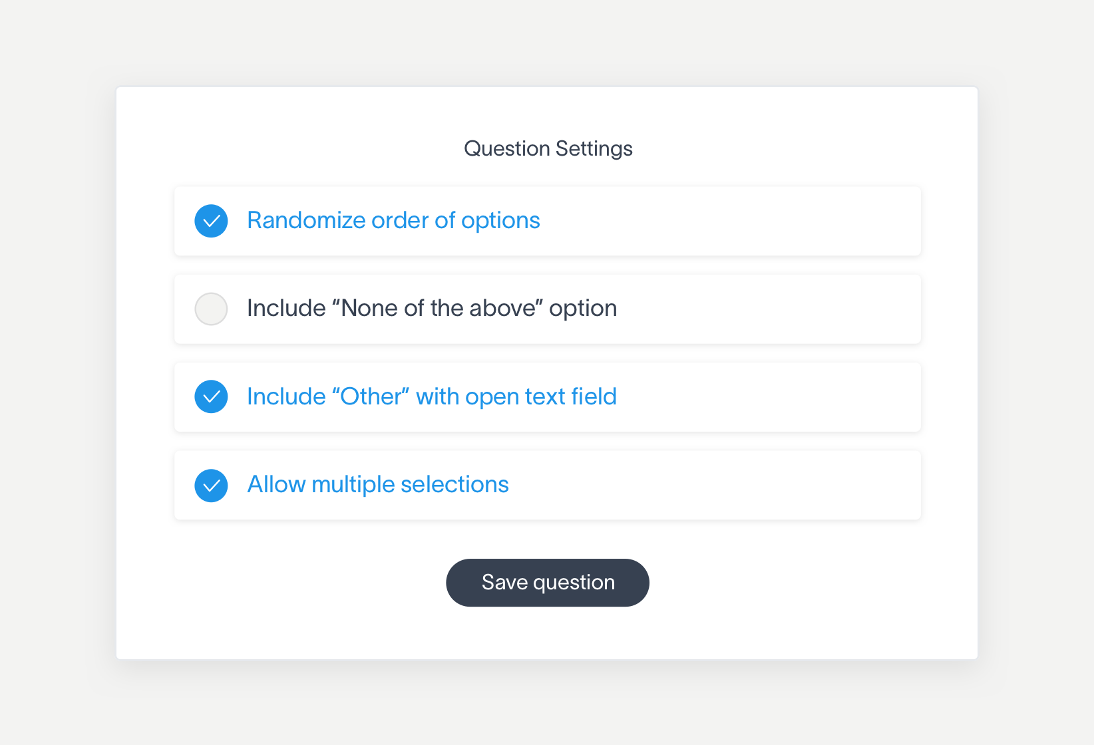This screenshot has height=745, width=1094.
Task: Click the checkmark icon for multiple selections
Action: tap(211, 485)
